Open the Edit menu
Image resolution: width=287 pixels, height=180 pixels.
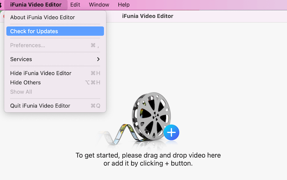tap(75, 5)
